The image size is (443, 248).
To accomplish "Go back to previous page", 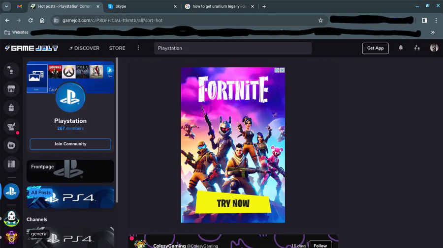I will (x=7, y=20).
